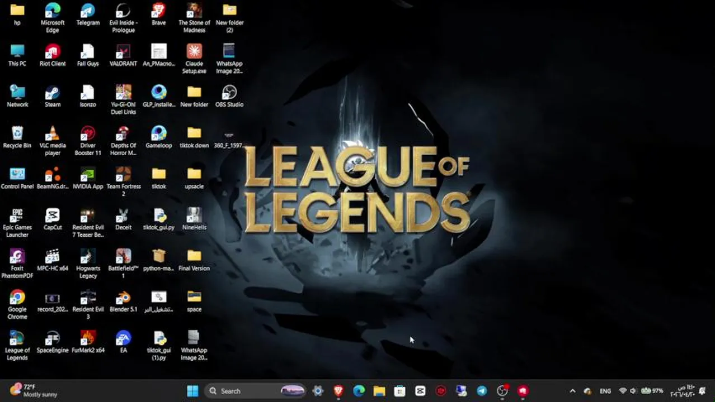
Task: Select the CapCut desktop shortcut
Action: click(x=53, y=219)
